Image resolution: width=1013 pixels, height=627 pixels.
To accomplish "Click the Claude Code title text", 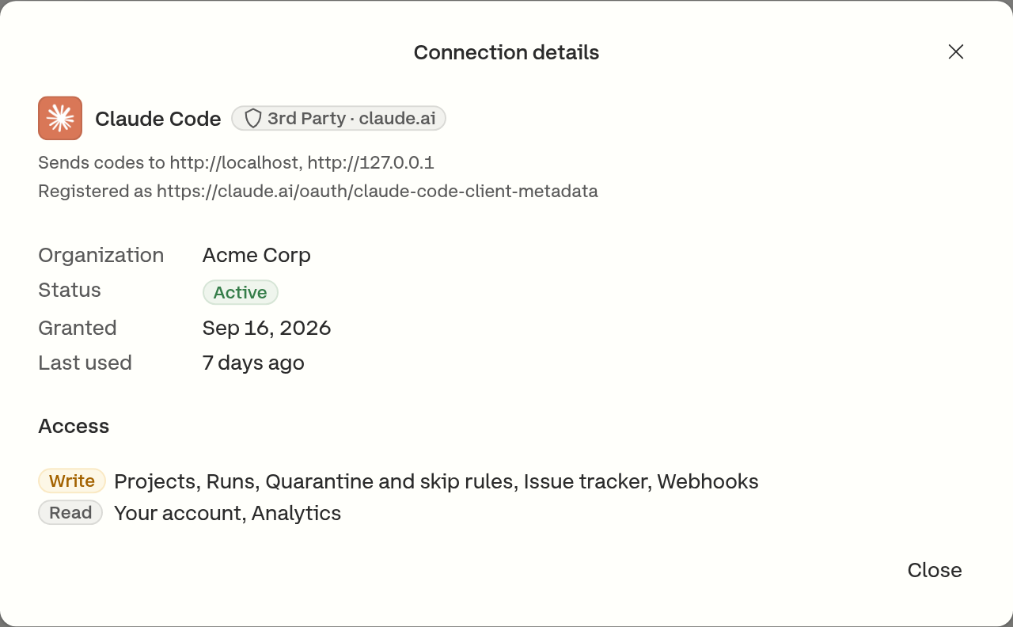I will click(158, 119).
